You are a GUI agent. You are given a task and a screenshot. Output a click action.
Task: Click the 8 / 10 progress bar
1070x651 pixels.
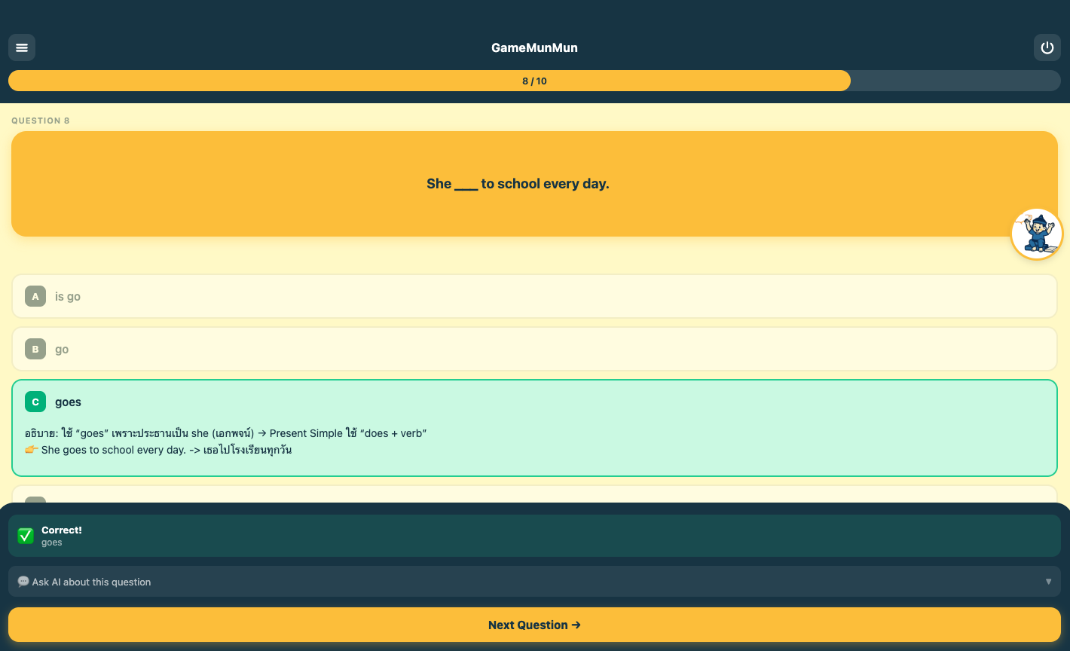(534, 81)
